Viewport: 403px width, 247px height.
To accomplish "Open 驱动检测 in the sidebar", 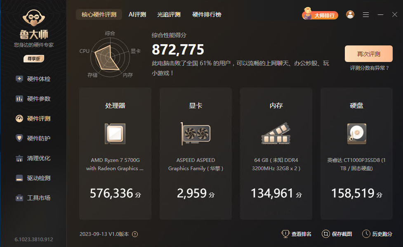I will point(33,178).
